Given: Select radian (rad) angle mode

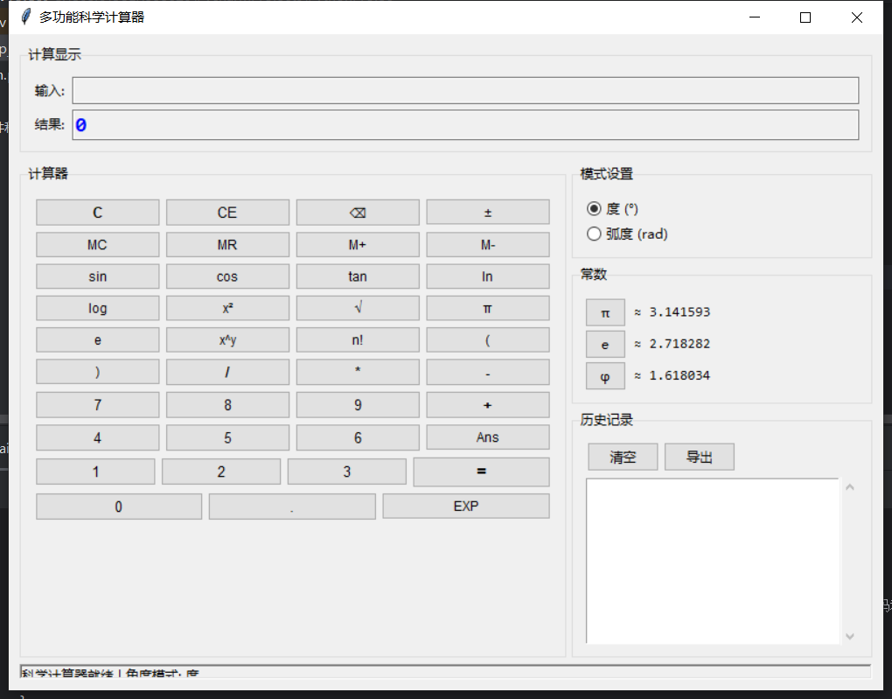Looking at the screenshot, I should coord(627,234).
